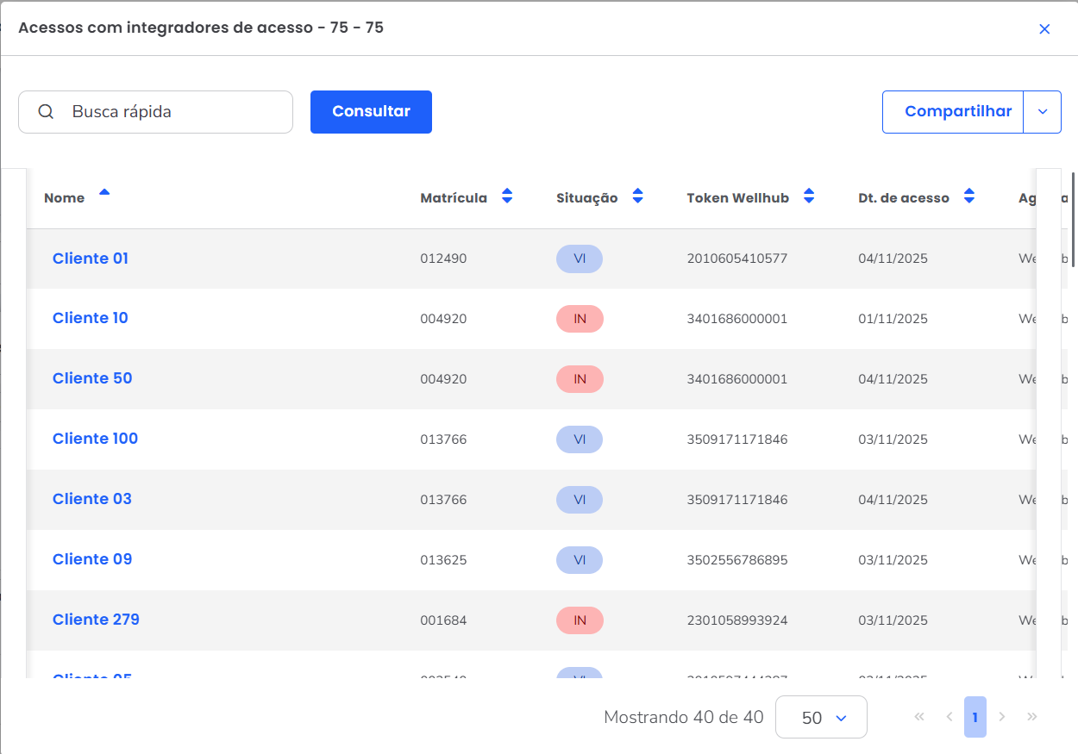Viewport: 1078px width, 754px height.
Task: Go to the next page arrow
Action: (1002, 717)
